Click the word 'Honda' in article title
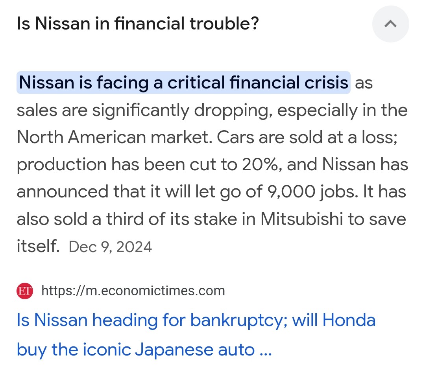425x372 pixels. pyautogui.click(x=349, y=320)
